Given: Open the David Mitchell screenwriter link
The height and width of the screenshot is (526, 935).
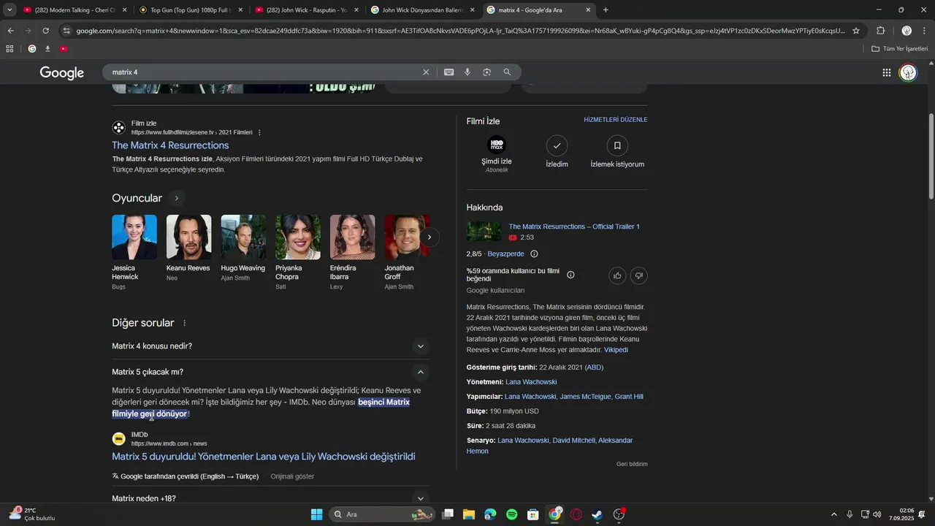Looking at the screenshot, I should tap(573, 441).
